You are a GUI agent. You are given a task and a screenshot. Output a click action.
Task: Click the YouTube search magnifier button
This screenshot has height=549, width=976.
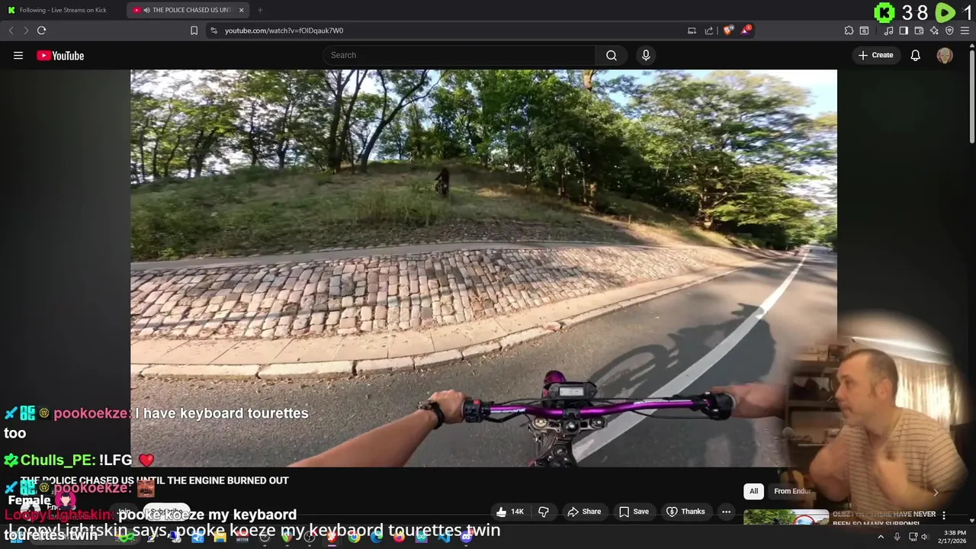612,55
